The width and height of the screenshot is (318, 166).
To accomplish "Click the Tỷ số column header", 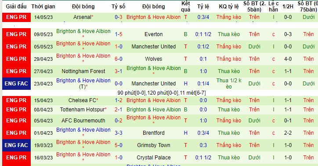I will click(x=119, y=7).
